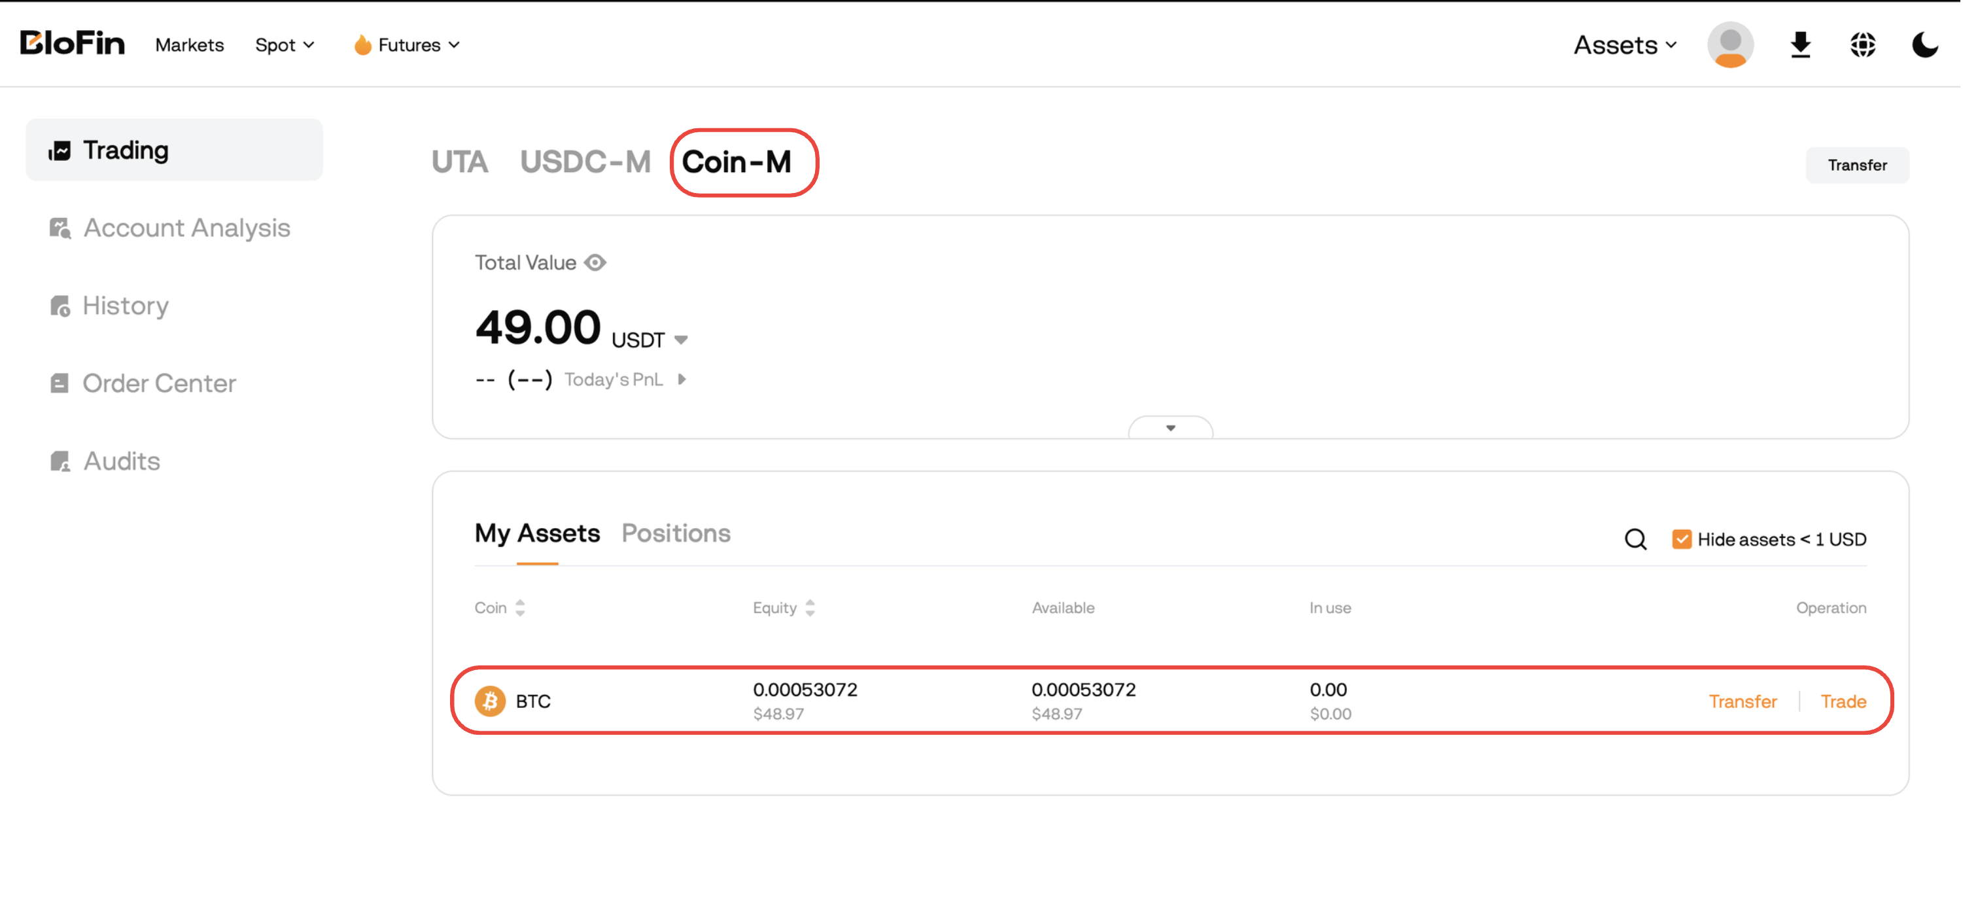Expand the Total Value card details
This screenshot has width=1978, height=899.
click(x=1171, y=428)
